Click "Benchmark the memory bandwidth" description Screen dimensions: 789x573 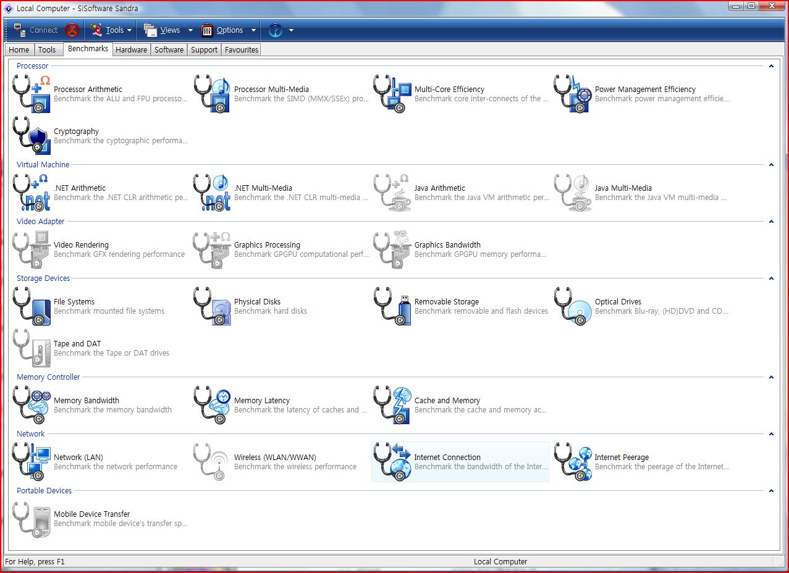pyautogui.click(x=113, y=410)
